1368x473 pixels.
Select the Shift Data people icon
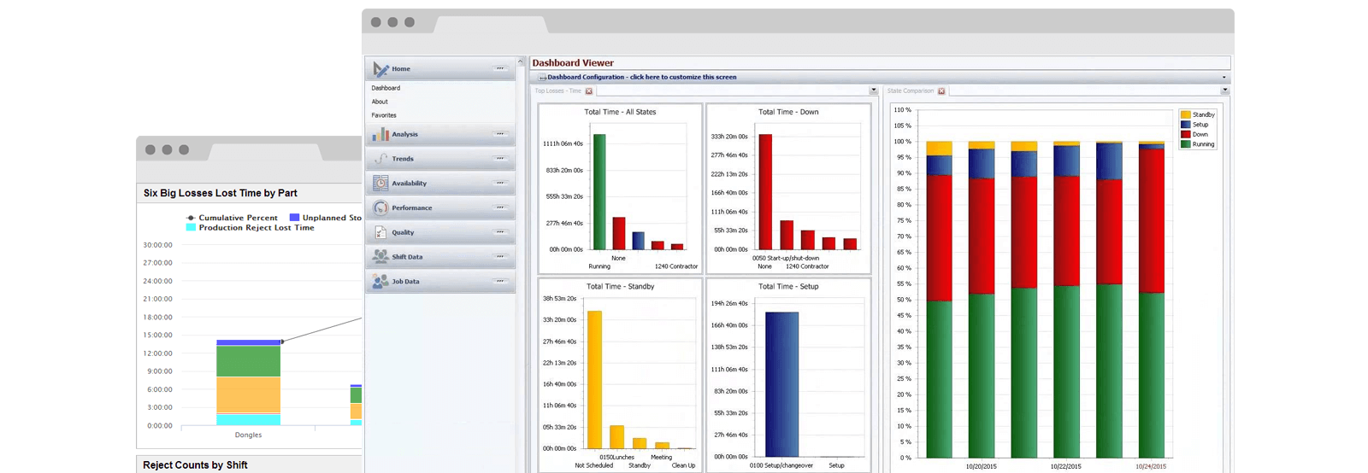[x=380, y=256]
